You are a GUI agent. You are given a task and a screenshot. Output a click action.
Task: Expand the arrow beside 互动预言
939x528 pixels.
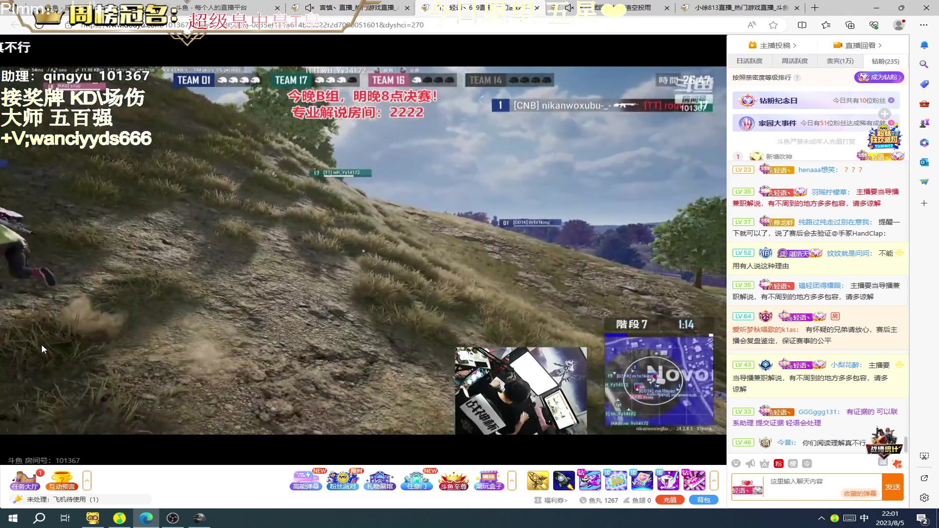(x=87, y=481)
